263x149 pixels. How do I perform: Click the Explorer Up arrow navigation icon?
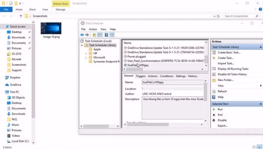[x=21, y=16]
